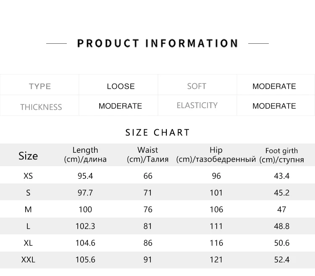The image size is (315, 276).
Task: Click the 102.3 length value
Action: coord(85,226)
